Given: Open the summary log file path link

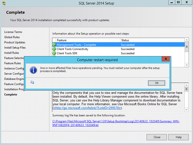Looking at the screenshot, I should (116, 123).
